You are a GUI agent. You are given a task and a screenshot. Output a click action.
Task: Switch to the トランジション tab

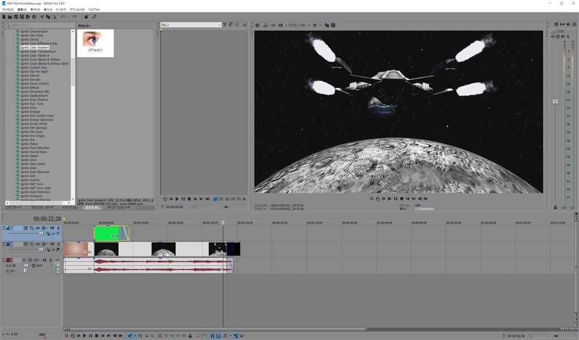[x=70, y=207]
